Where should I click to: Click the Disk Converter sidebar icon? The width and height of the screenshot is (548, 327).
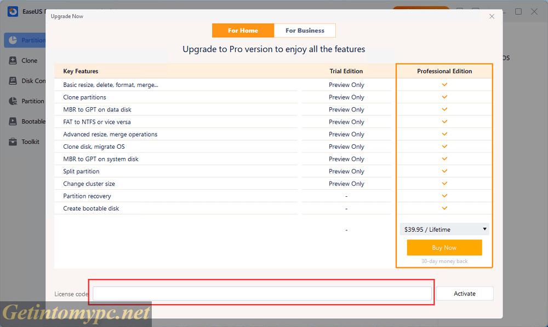13,81
